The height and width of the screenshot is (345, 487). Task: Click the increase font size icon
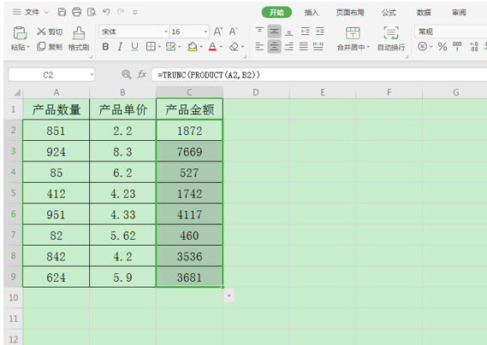click(217, 32)
